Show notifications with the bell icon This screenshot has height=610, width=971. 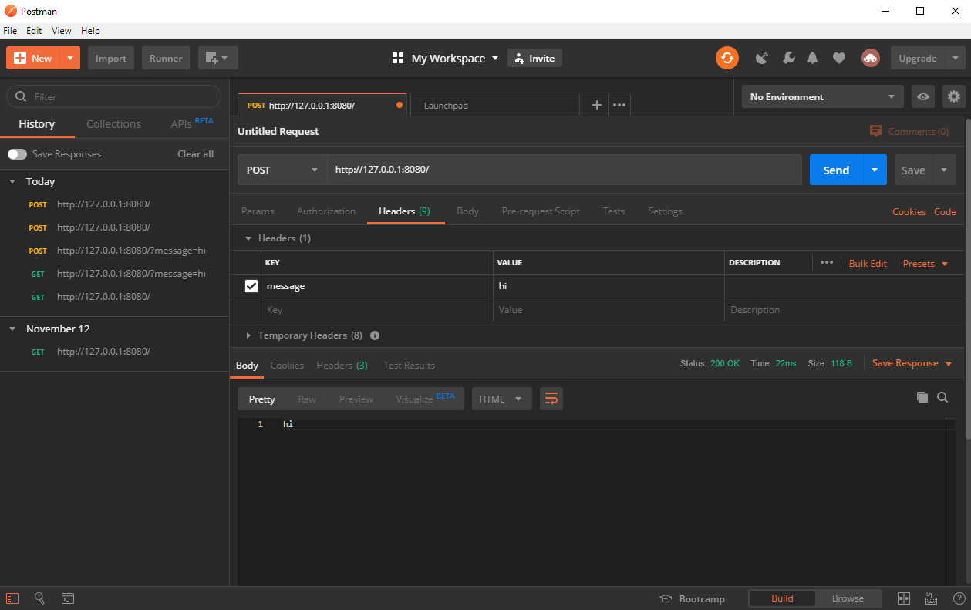(813, 58)
